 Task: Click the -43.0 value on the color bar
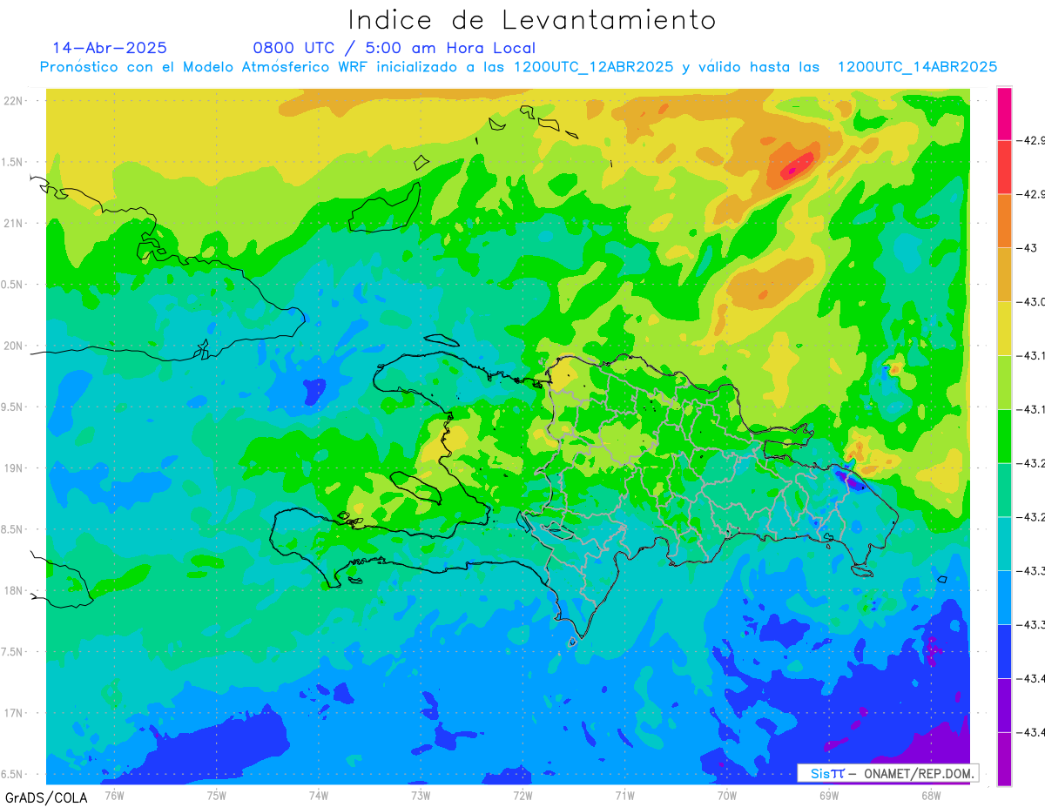(1029, 301)
